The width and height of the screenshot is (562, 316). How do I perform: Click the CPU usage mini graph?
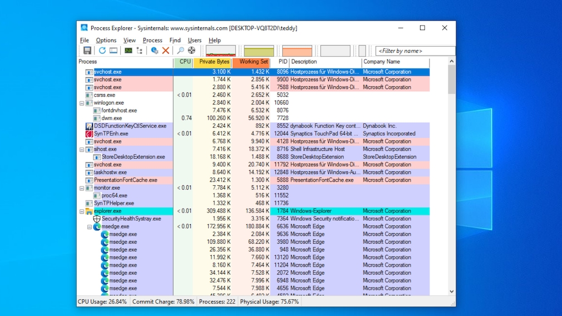(x=221, y=51)
